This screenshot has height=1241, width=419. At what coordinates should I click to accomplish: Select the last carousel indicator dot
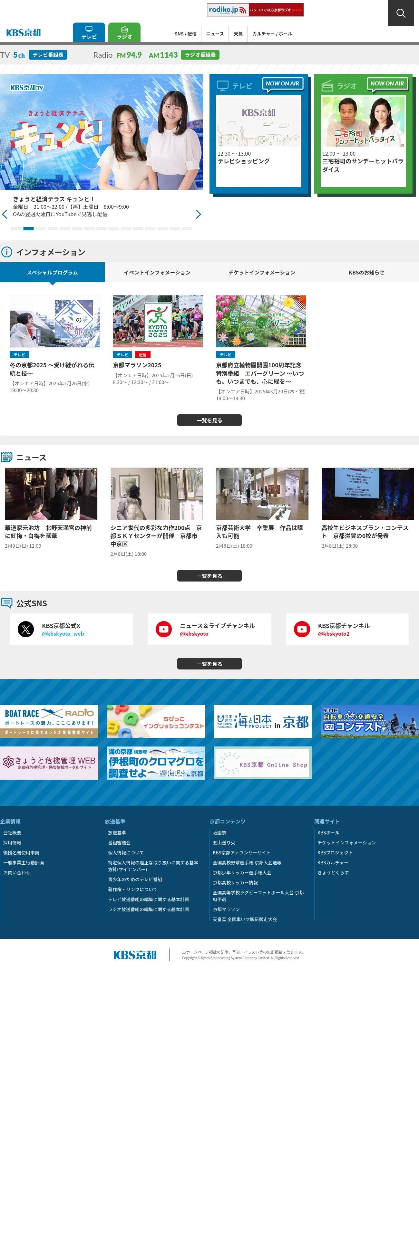tap(187, 229)
